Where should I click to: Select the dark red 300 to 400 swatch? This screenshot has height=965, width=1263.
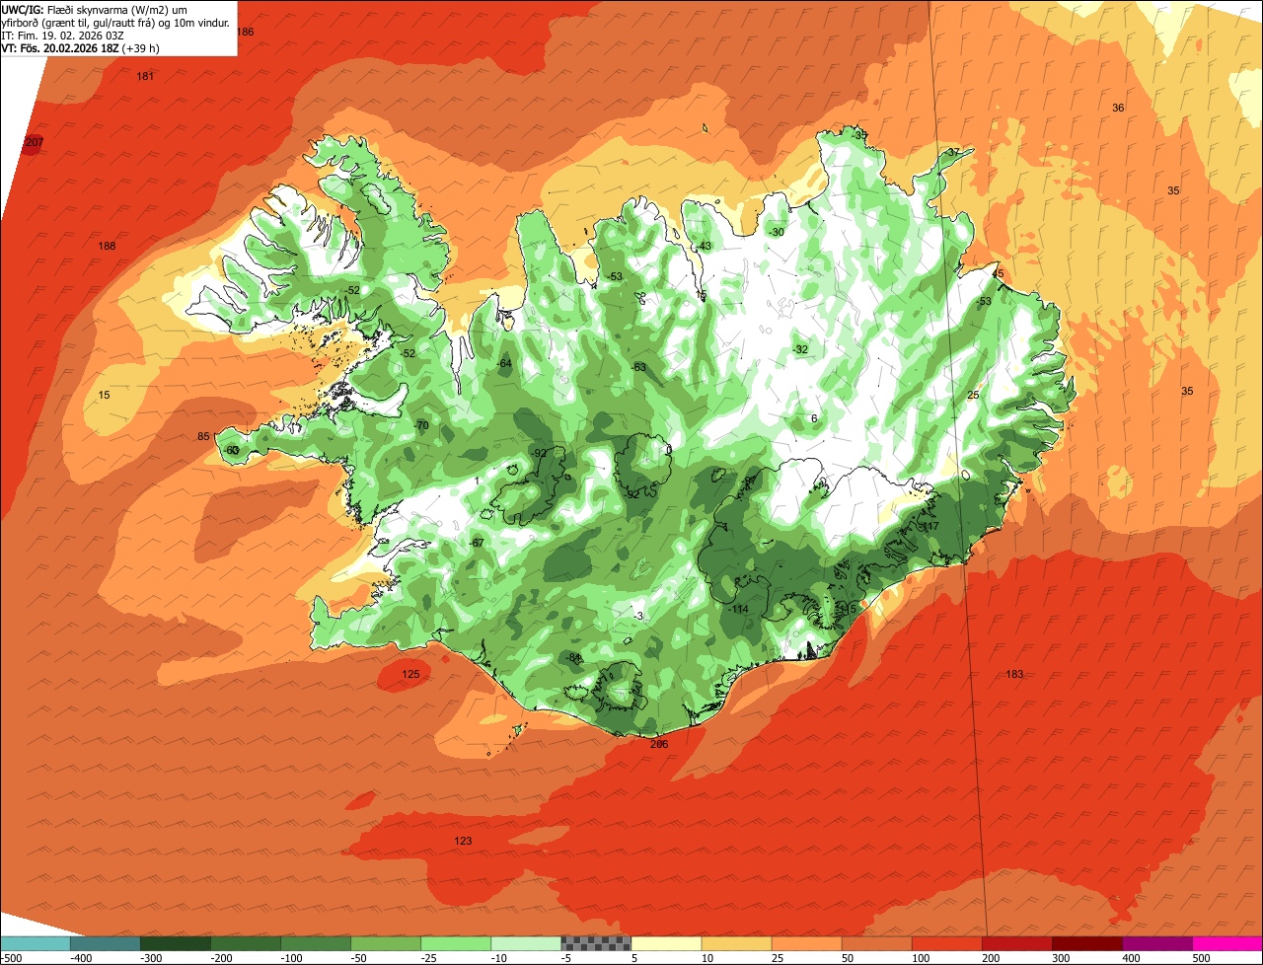coord(1086,943)
